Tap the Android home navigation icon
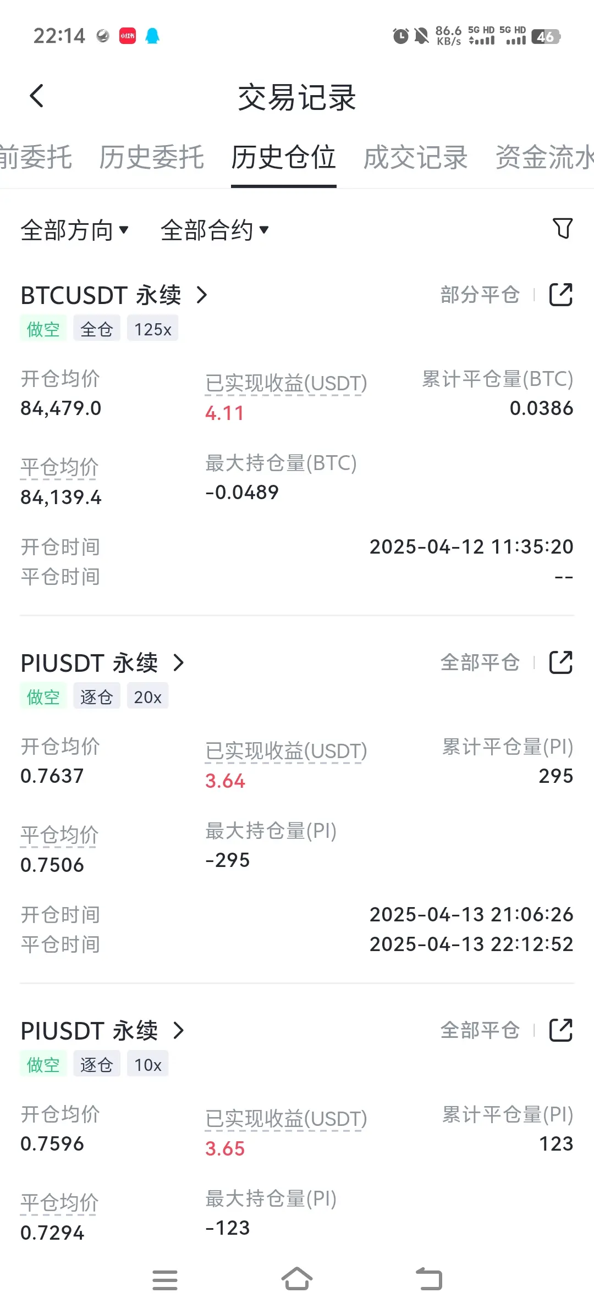 pyautogui.click(x=297, y=1279)
